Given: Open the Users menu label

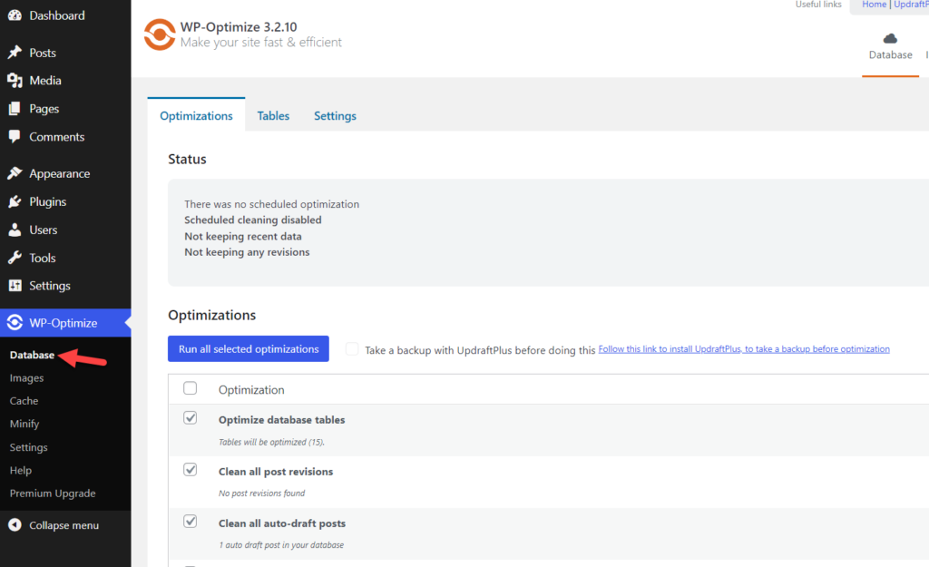Looking at the screenshot, I should (44, 230).
